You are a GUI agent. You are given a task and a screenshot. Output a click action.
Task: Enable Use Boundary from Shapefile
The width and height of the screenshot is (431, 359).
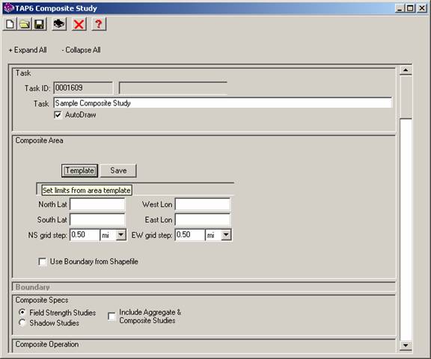(43, 262)
